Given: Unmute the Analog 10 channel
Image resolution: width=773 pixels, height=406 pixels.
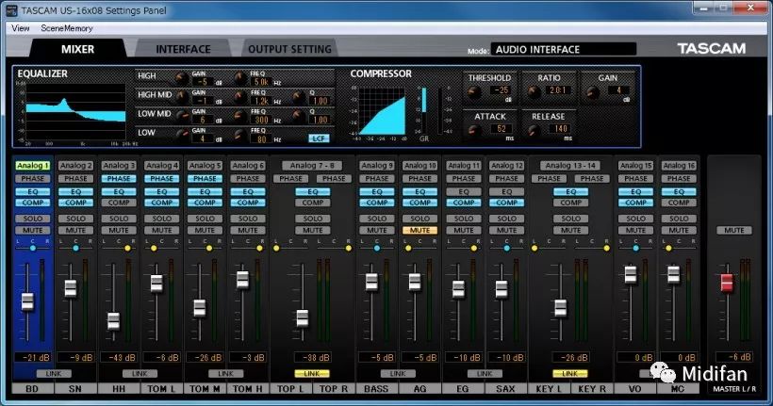Looking at the screenshot, I should point(419,230).
